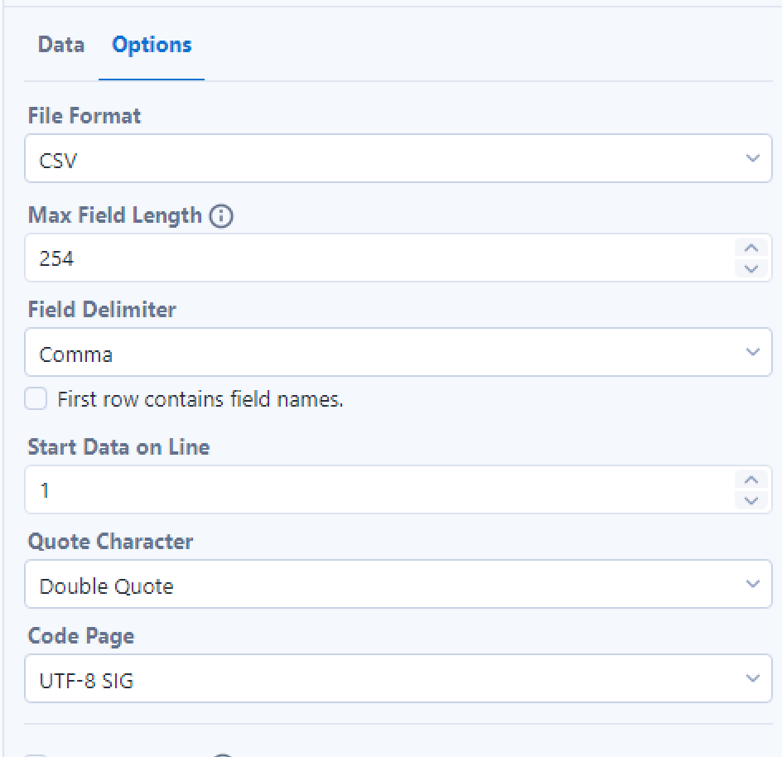Click the Quote Character label

pyautogui.click(x=110, y=542)
